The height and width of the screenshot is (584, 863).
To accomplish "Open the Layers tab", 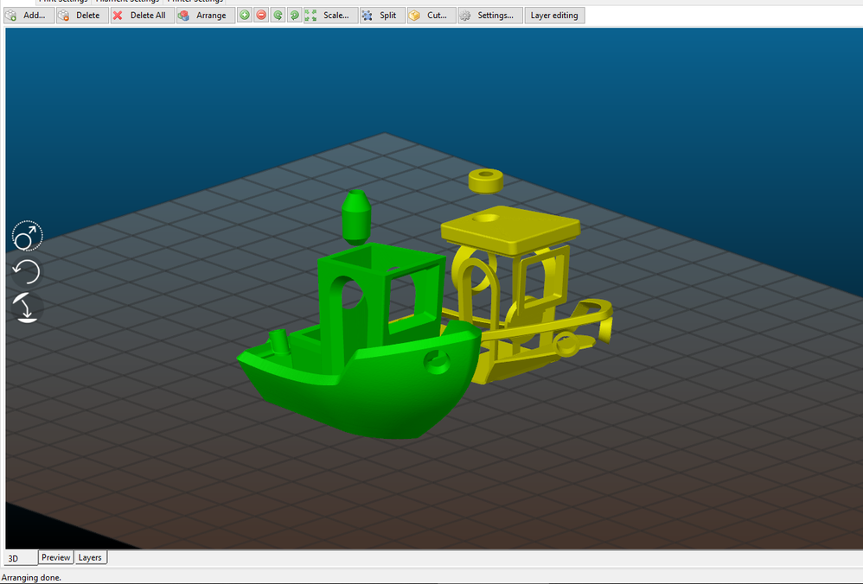I will [90, 557].
